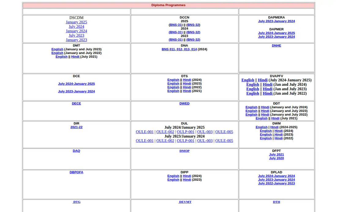Viewport: 337px width, 212px height.
Task: Open DTS Hindi 2023 link
Action: pyautogui.click(x=187, y=83)
